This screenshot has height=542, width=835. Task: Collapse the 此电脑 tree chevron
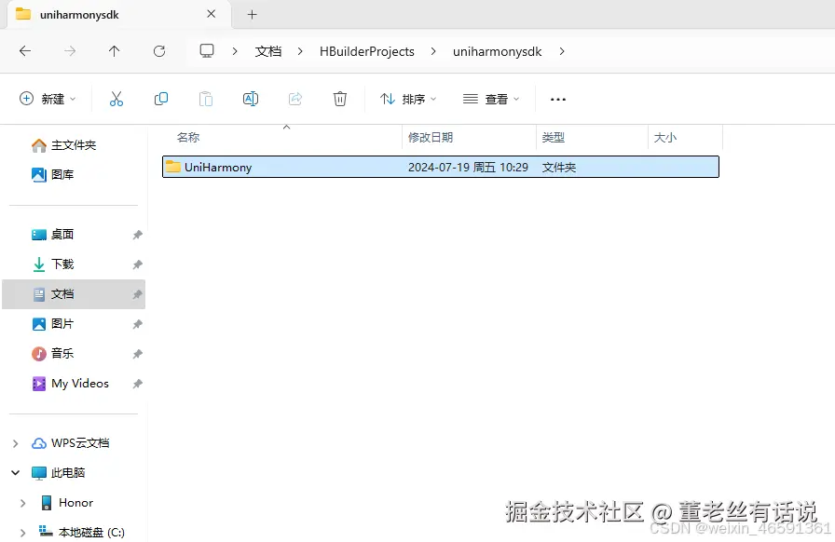(15, 472)
